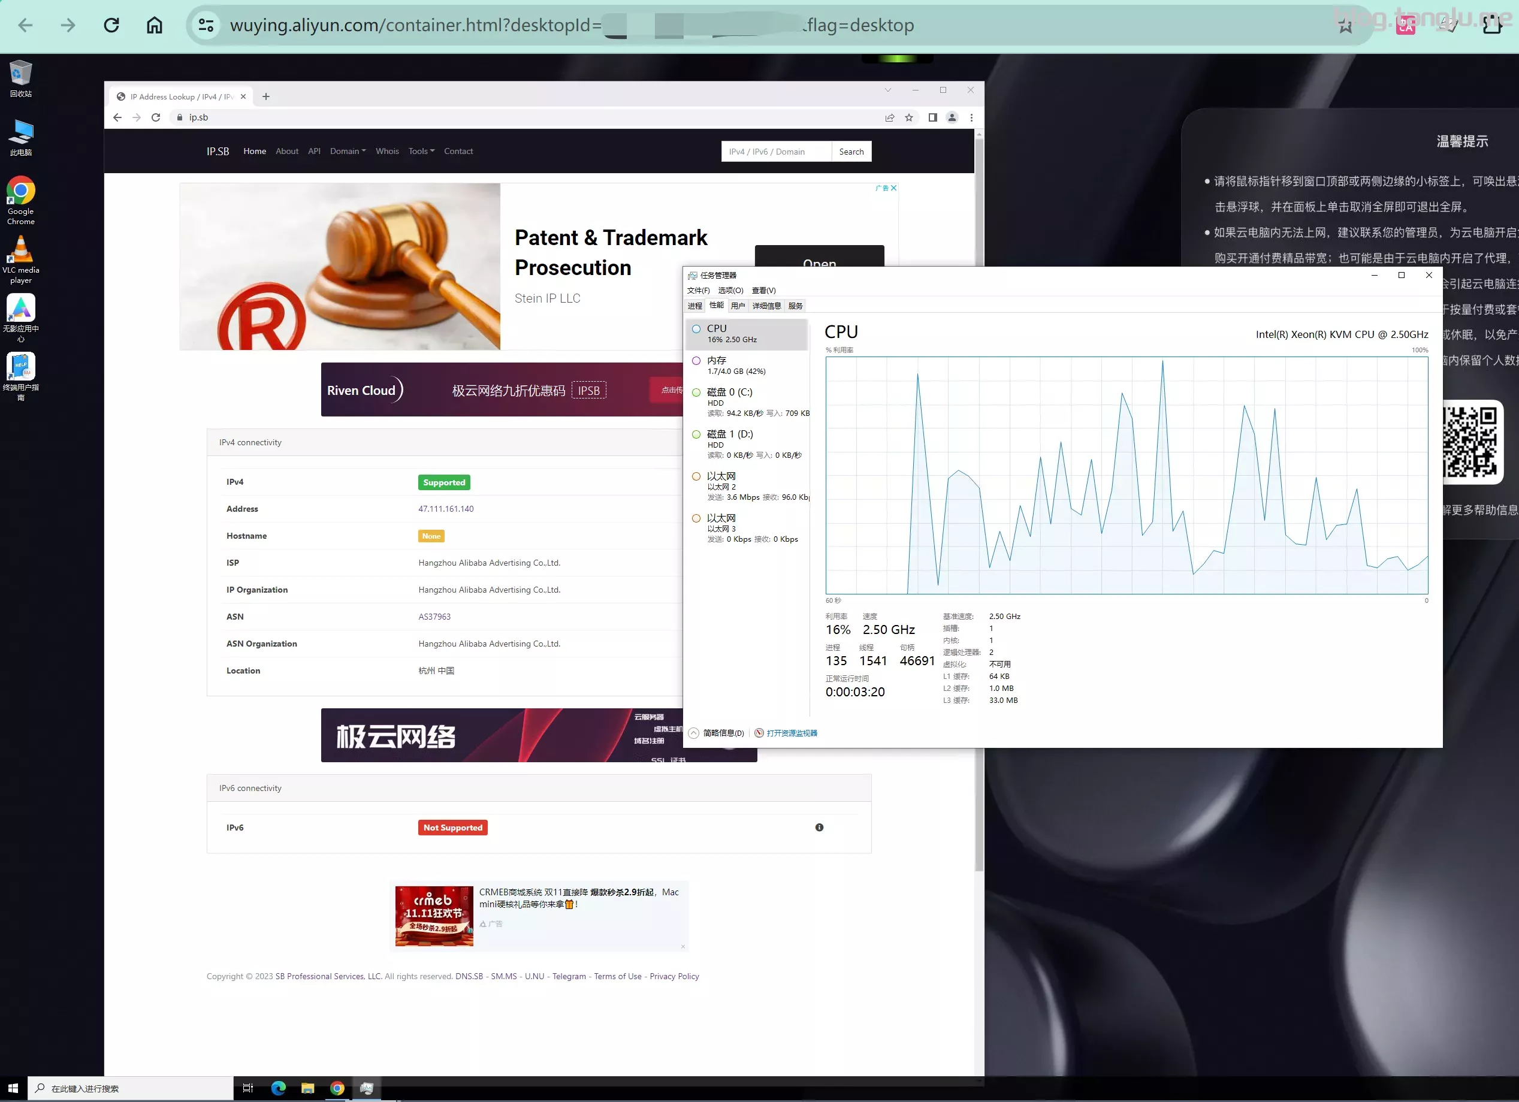The image size is (1519, 1102).
Task: Open VLC media player desktop icon
Action: click(21, 259)
